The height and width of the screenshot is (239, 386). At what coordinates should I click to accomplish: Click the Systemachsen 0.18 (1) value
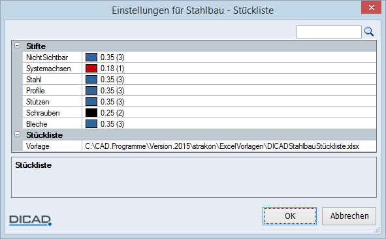pos(112,69)
